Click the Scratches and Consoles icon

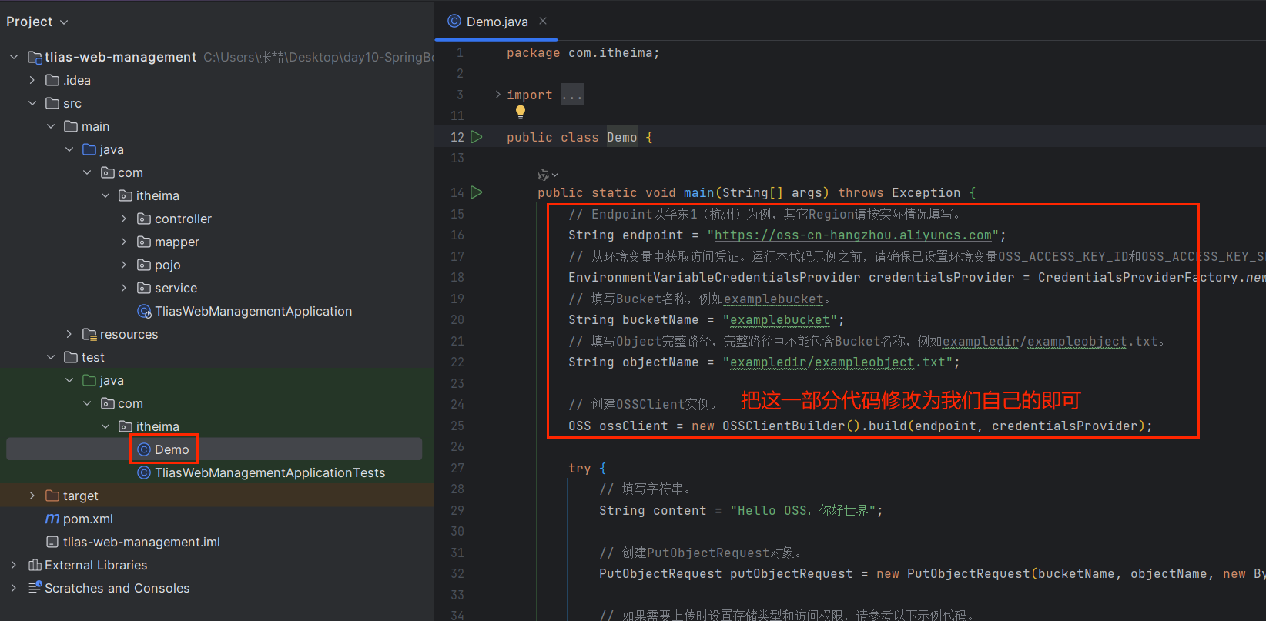tap(35, 588)
